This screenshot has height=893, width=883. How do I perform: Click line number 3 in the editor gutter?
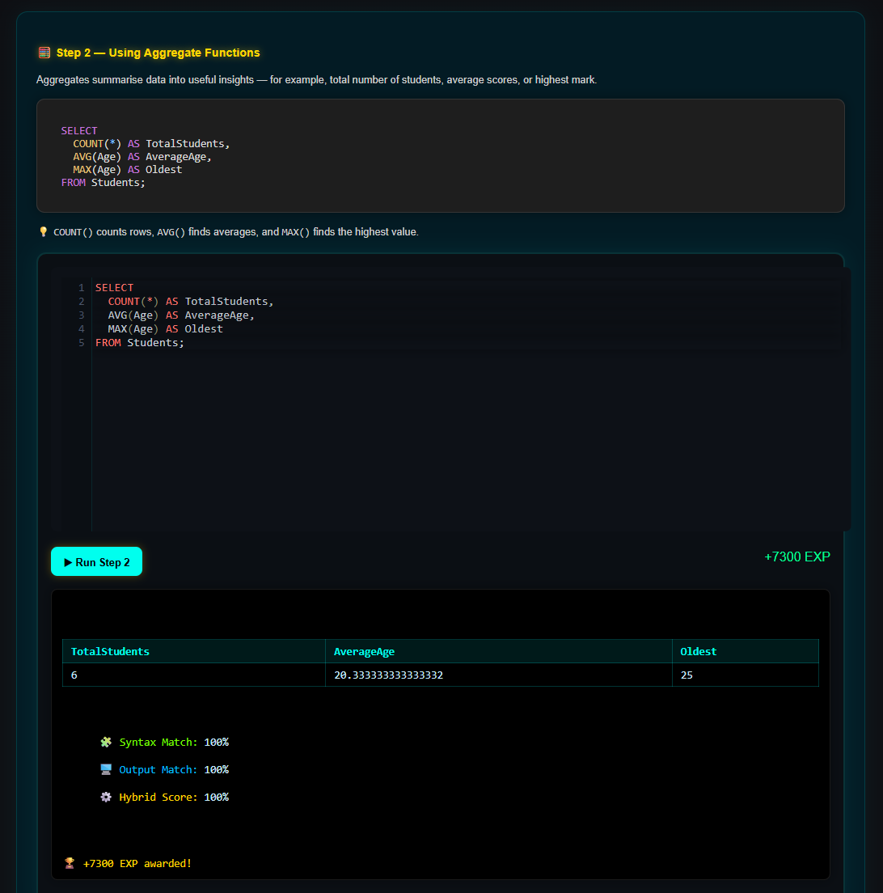pyautogui.click(x=81, y=315)
